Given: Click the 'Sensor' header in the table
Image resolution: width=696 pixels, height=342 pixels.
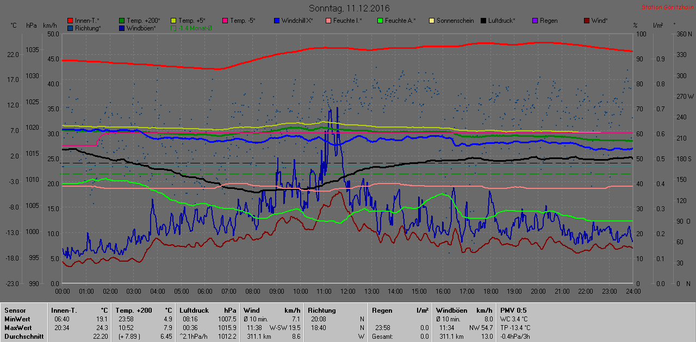Looking at the screenshot, I should pyautogui.click(x=15, y=311).
